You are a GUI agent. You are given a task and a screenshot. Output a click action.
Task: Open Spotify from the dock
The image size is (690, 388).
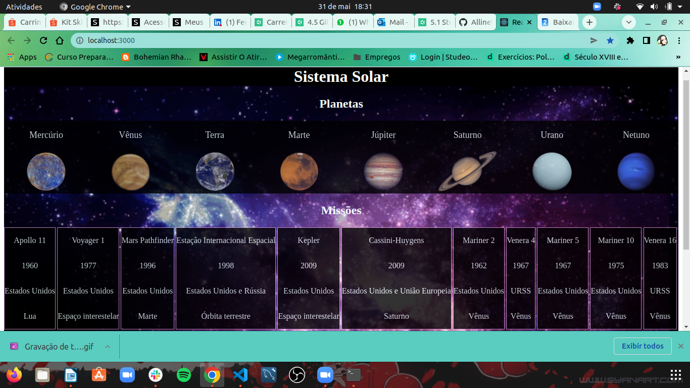(x=184, y=375)
